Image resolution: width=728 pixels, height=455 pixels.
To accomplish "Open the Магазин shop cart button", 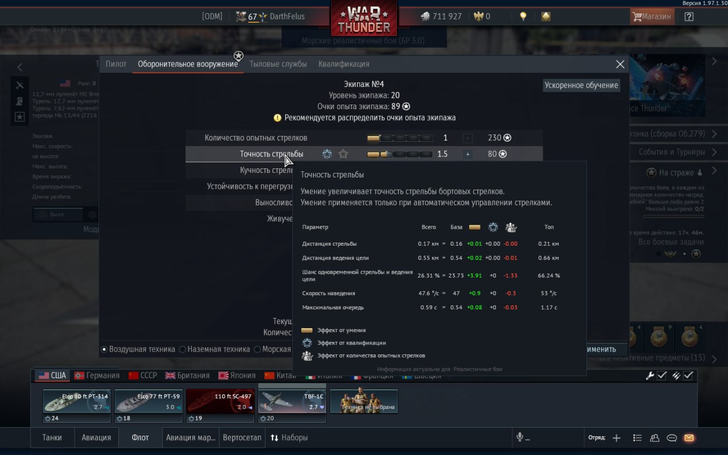I will 652,16.
